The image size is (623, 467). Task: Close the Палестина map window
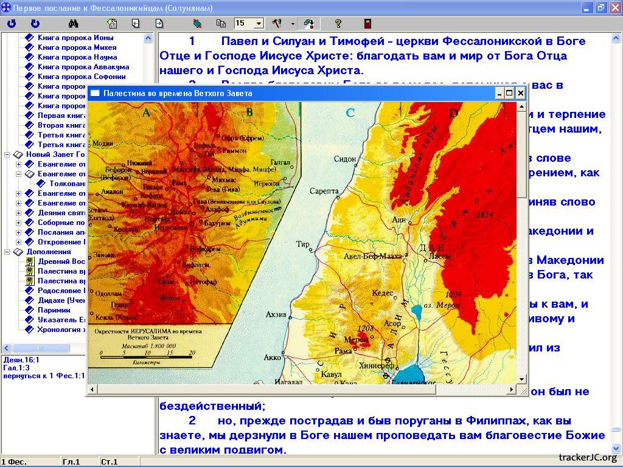click(520, 93)
